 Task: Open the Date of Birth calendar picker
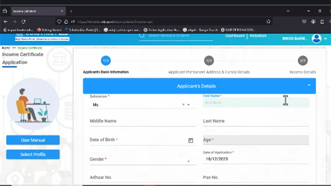point(190,141)
